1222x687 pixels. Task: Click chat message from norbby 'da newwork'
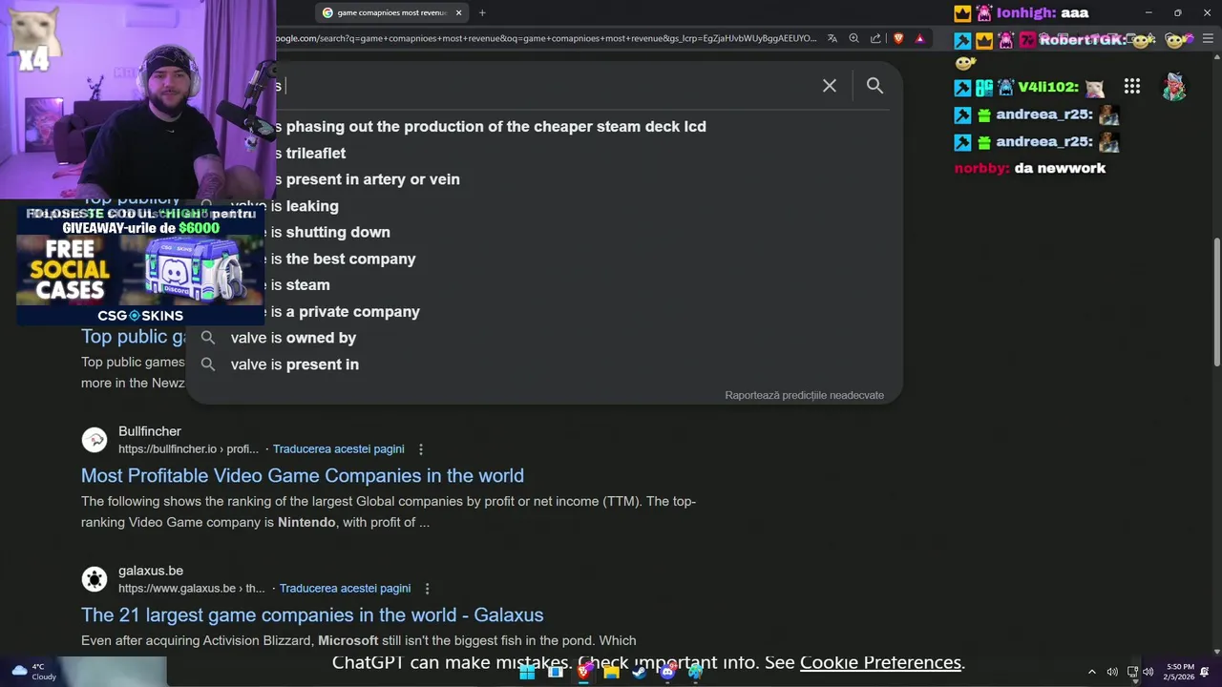pos(1030,168)
